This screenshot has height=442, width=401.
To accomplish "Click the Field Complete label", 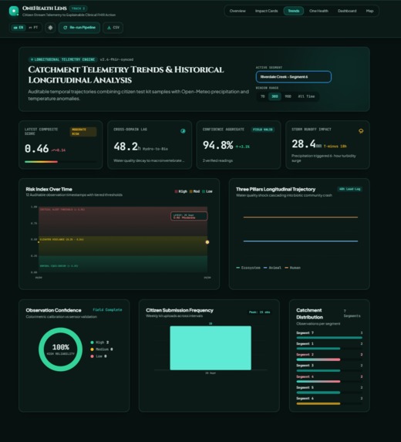I will click(x=107, y=310).
